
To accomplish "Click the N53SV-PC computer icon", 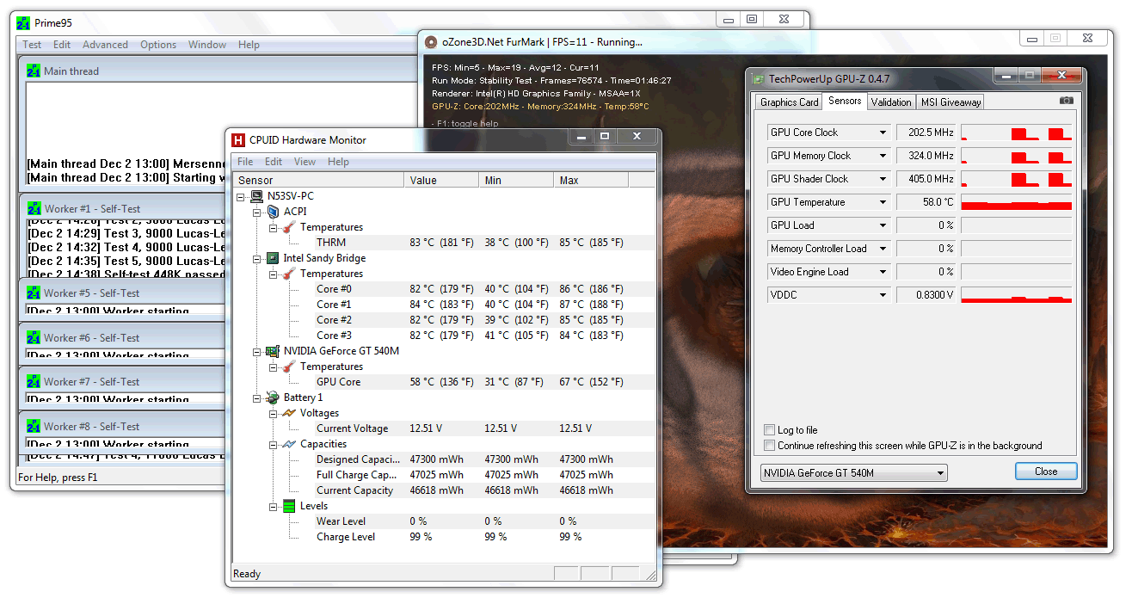I will click(x=257, y=195).
